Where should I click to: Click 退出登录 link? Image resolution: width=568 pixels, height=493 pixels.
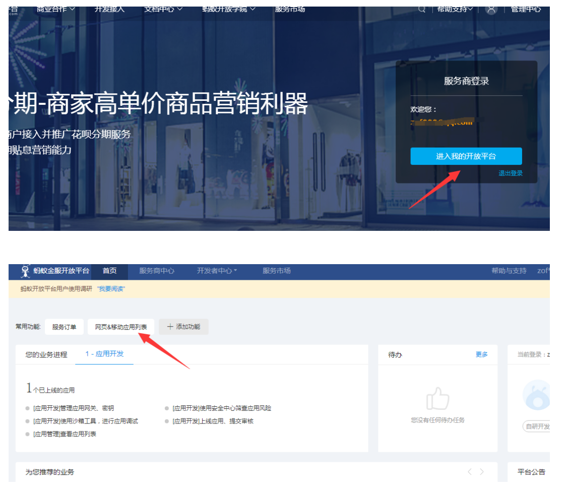(x=511, y=173)
